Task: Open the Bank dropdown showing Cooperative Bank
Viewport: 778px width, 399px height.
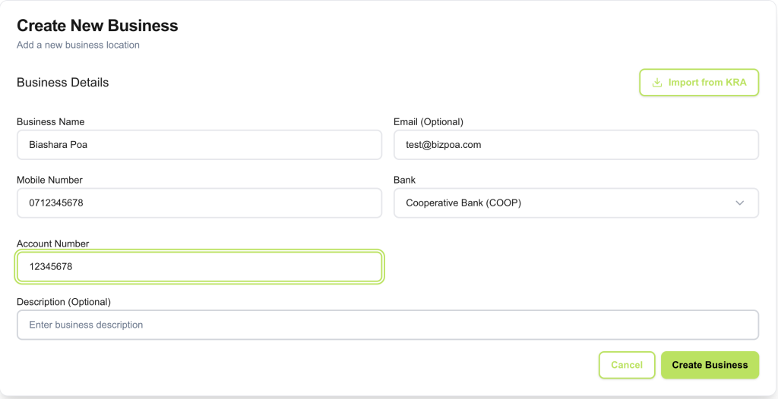Action: [576, 203]
